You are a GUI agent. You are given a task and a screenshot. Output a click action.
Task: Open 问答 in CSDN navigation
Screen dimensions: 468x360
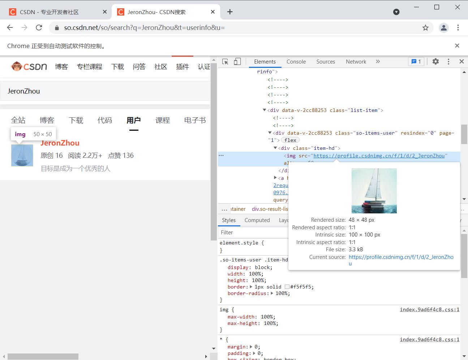pyautogui.click(x=139, y=66)
